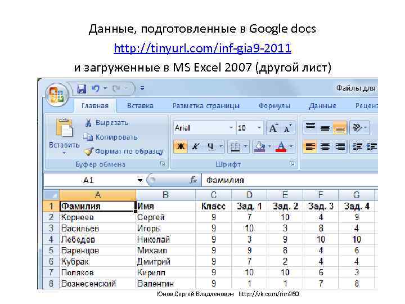Toggle left text alignment

310,146
